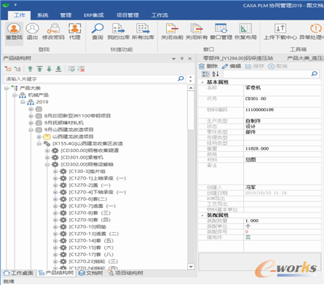Open the 项目结构树 bottom tab
The height and width of the screenshot is (285, 324).
126,273
